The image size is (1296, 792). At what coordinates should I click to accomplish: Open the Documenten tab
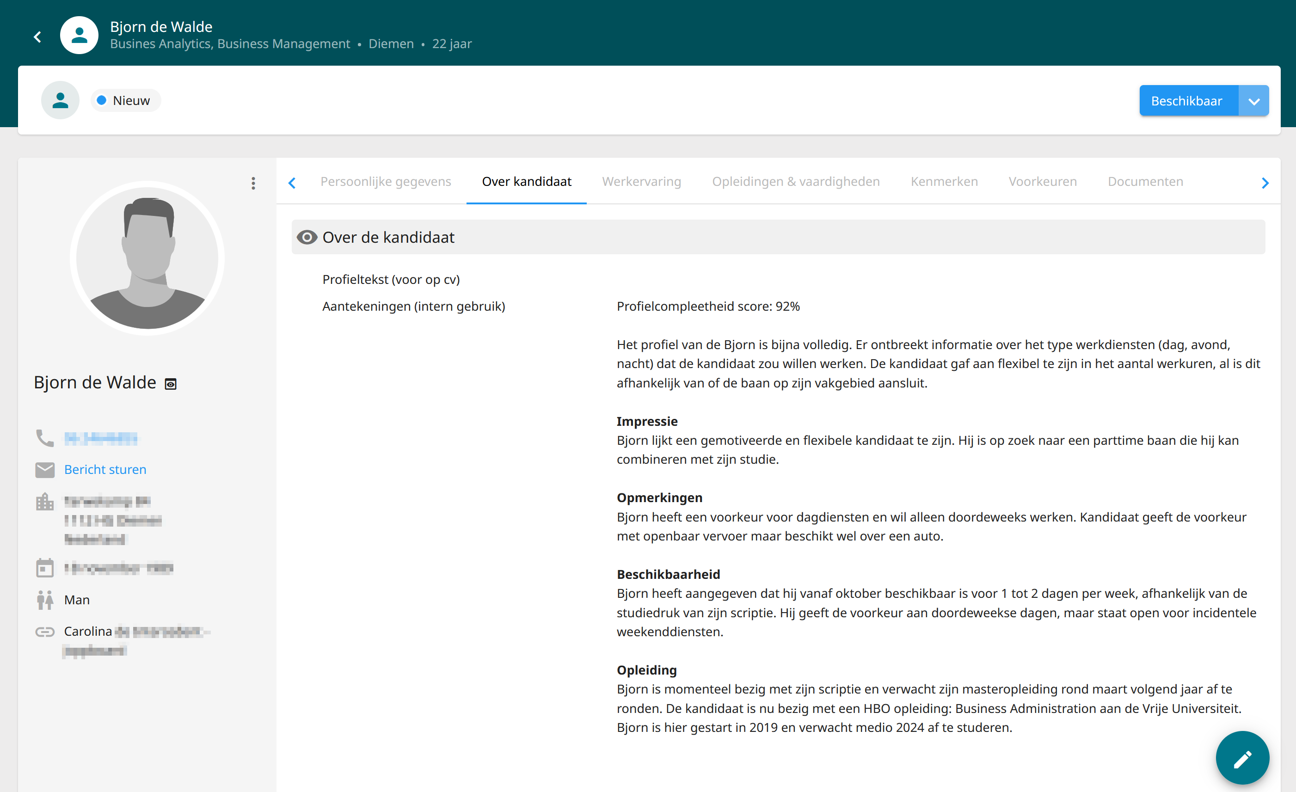click(1145, 181)
